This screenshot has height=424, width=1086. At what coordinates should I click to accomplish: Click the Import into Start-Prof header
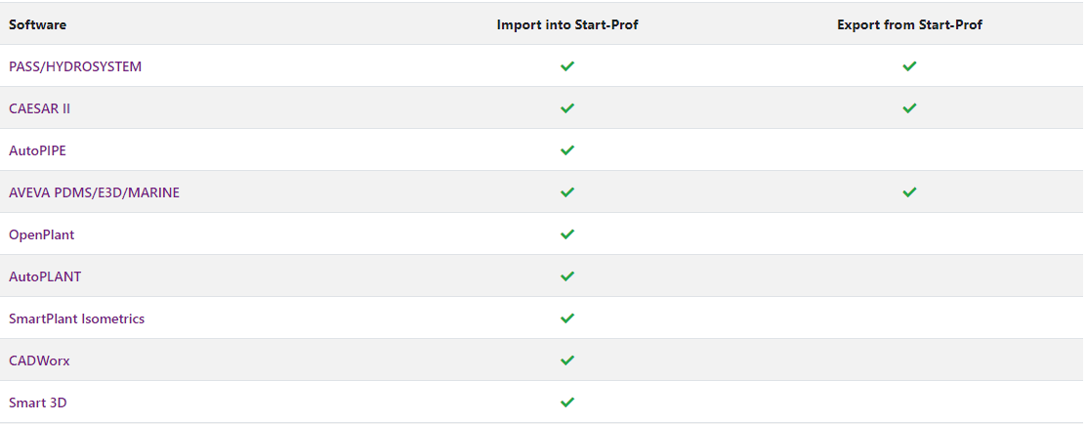point(567,25)
